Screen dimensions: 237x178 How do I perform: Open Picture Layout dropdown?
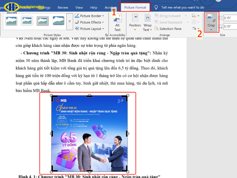[89, 28]
